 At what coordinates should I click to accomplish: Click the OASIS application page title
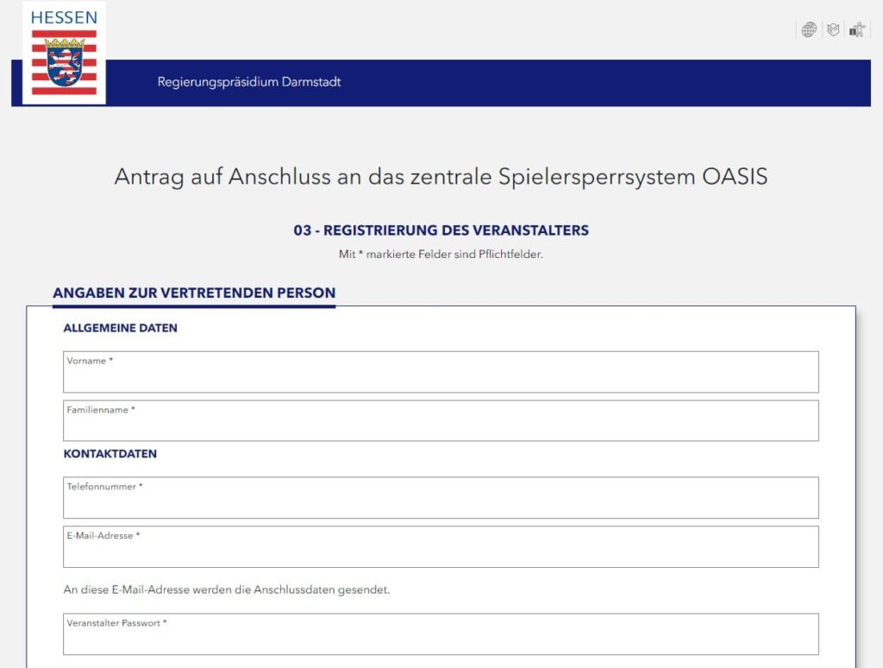(441, 177)
